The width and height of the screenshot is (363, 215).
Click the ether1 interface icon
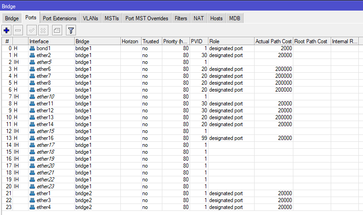[32, 193]
